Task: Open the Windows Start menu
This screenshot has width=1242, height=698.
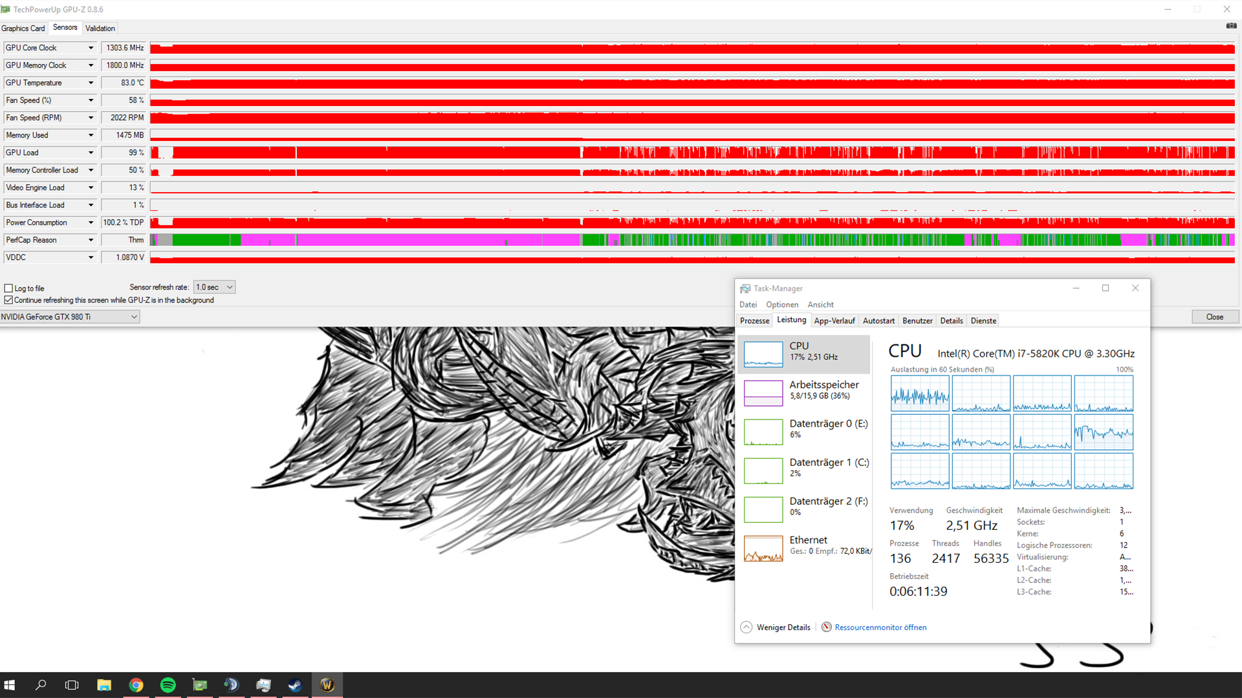Action: tap(10, 685)
